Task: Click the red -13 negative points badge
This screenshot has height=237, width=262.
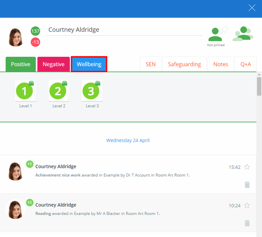Action: 35,42
